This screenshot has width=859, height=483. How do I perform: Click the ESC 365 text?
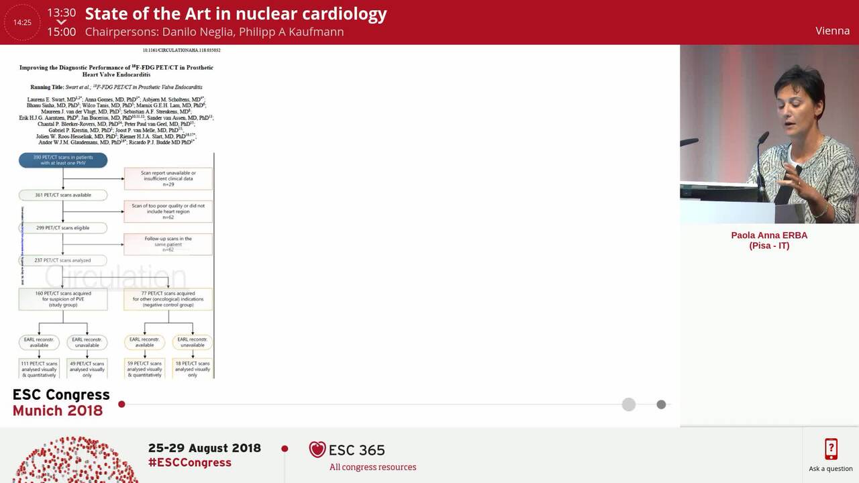(357, 449)
